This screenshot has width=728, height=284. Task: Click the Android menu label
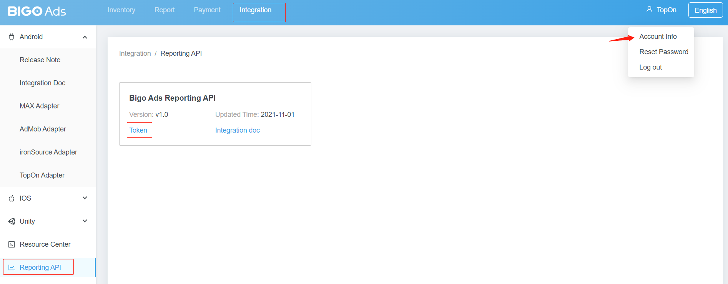coord(31,37)
